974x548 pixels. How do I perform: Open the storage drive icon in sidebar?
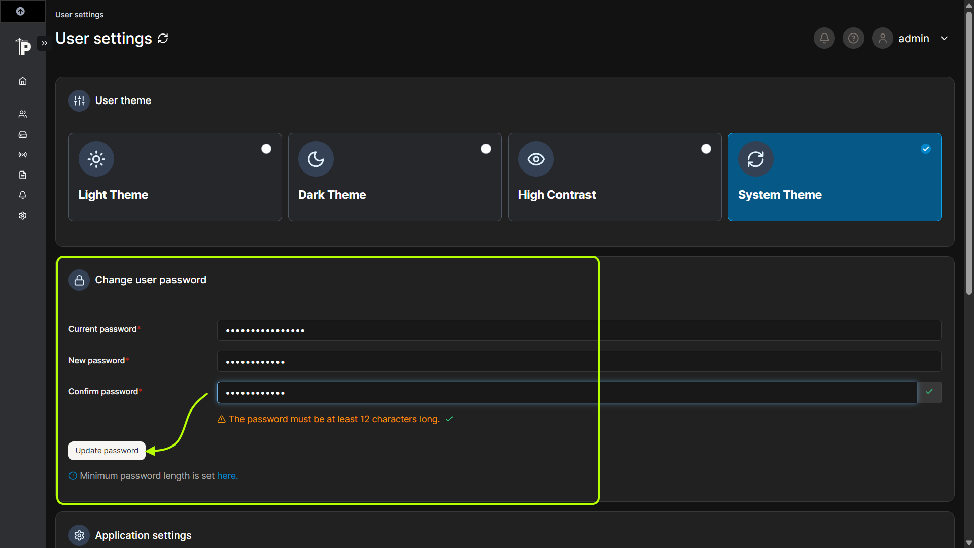(x=23, y=134)
